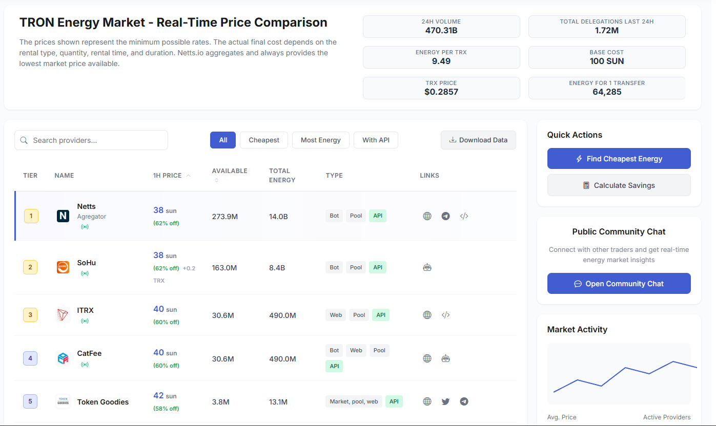
Task: Open the Netts website globe icon
Action: coord(427,216)
